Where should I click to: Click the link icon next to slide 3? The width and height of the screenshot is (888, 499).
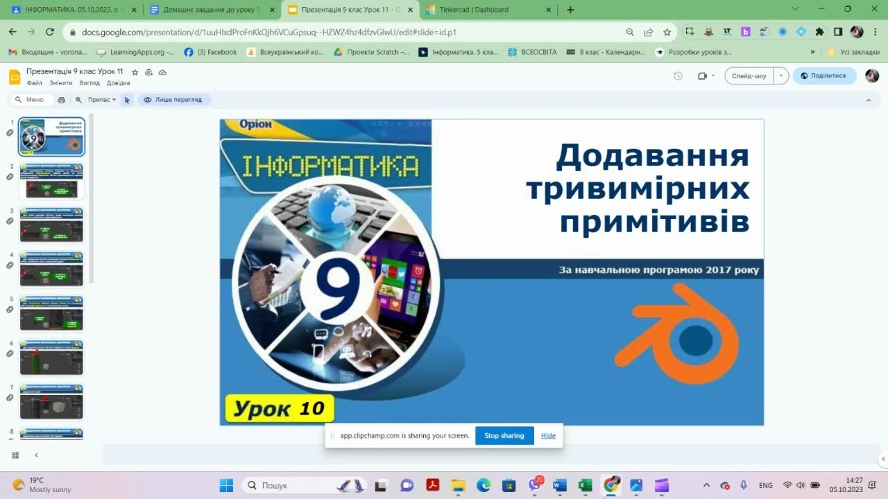click(x=10, y=221)
